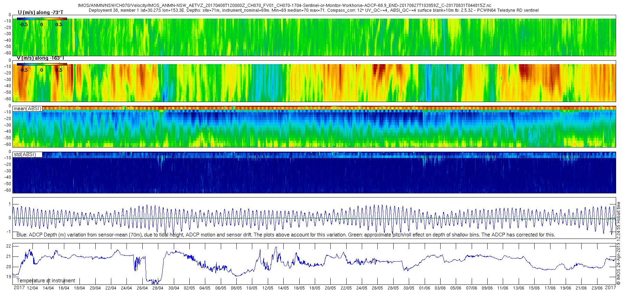The image size is (622, 293).
Task: Click the '13/06' date tick label
Action: click(x=519, y=288)
